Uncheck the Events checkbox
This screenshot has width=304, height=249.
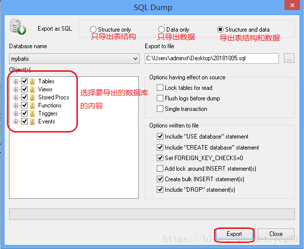tap(24, 121)
